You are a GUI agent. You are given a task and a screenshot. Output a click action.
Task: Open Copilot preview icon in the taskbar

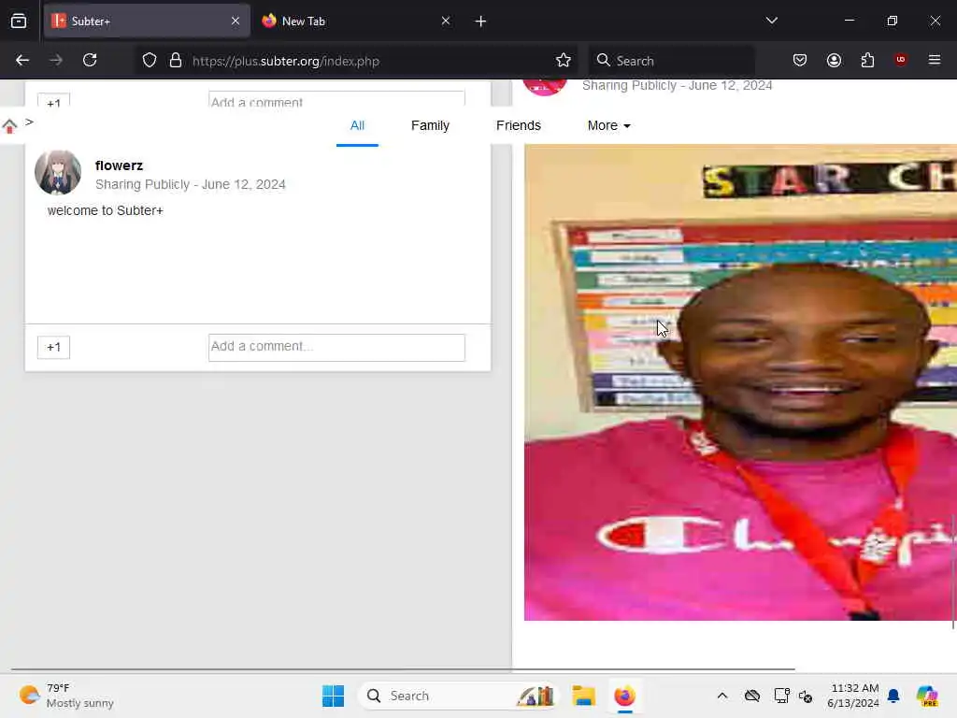click(x=927, y=696)
